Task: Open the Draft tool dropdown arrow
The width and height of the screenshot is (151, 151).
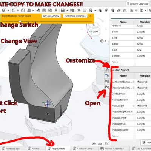Action: point(33,10)
